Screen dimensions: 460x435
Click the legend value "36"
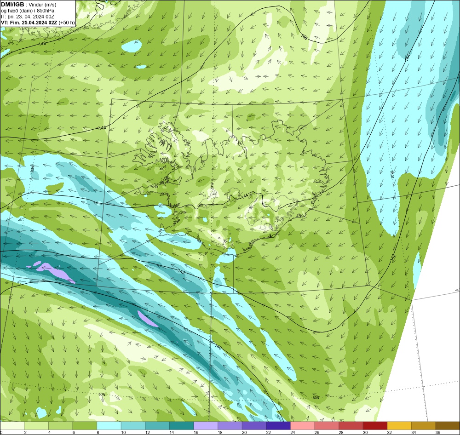[438, 432]
